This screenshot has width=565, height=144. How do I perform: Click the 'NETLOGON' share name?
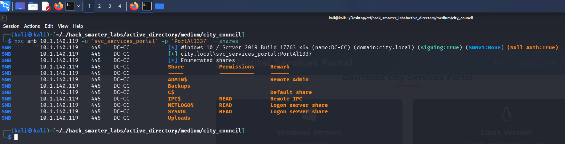coord(180,105)
